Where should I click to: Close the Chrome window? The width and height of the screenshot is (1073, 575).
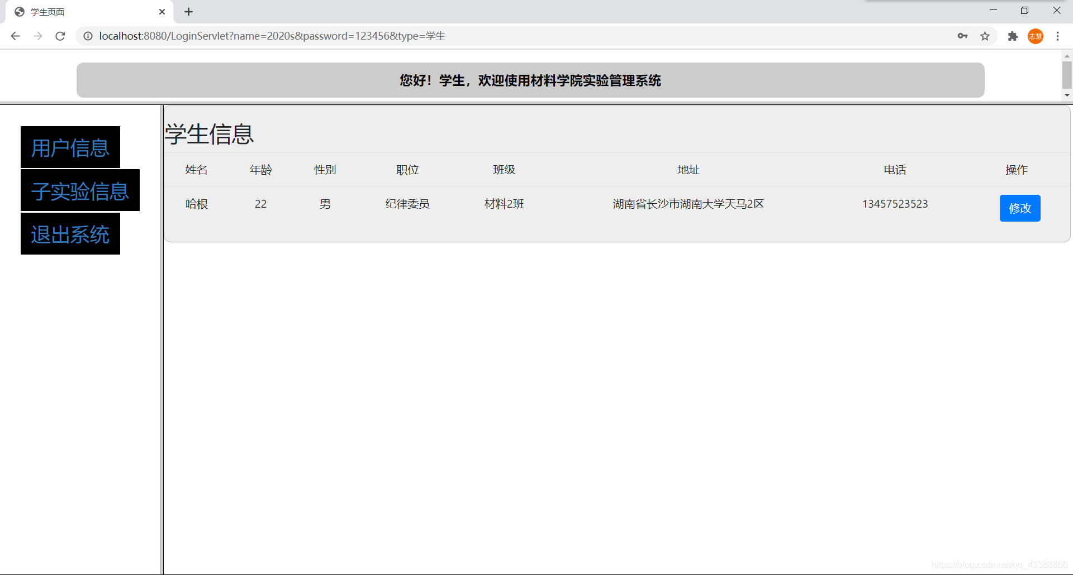tap(1057, 11)
